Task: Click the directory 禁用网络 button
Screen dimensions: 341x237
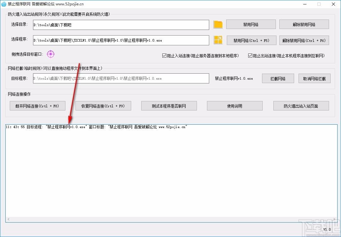Action: 251,25
